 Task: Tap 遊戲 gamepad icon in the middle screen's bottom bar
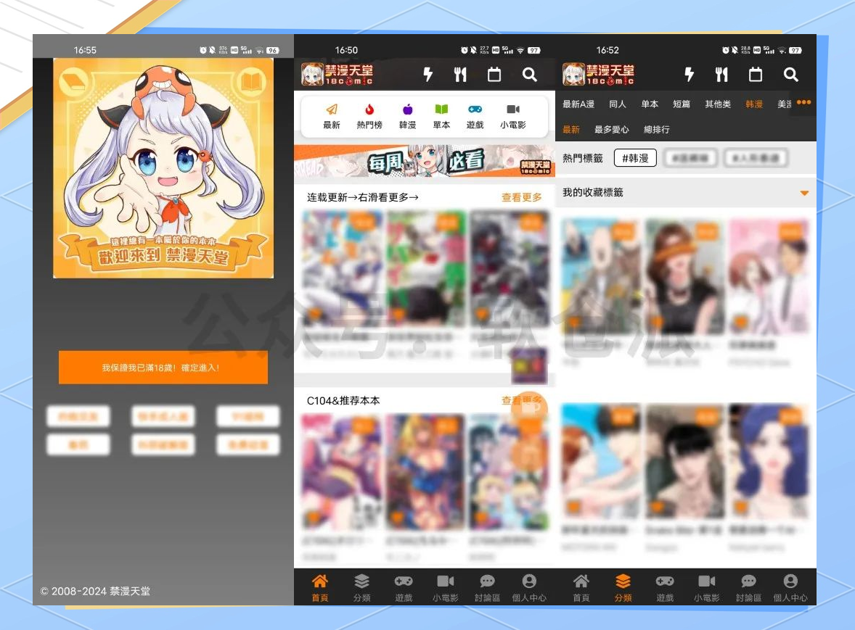click(404, 581)
